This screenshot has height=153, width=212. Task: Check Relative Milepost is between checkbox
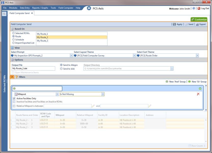(14, 106)
